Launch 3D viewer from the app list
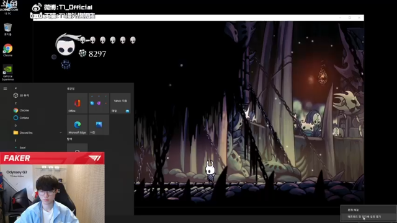Viewport: 397px width, 223px height. point(21,95)
